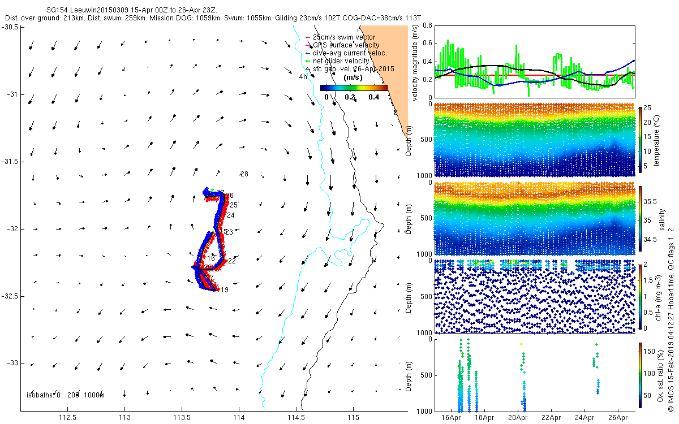
Task: Click the '25' tick on the temperature colorbar
Action: [647, 107]
